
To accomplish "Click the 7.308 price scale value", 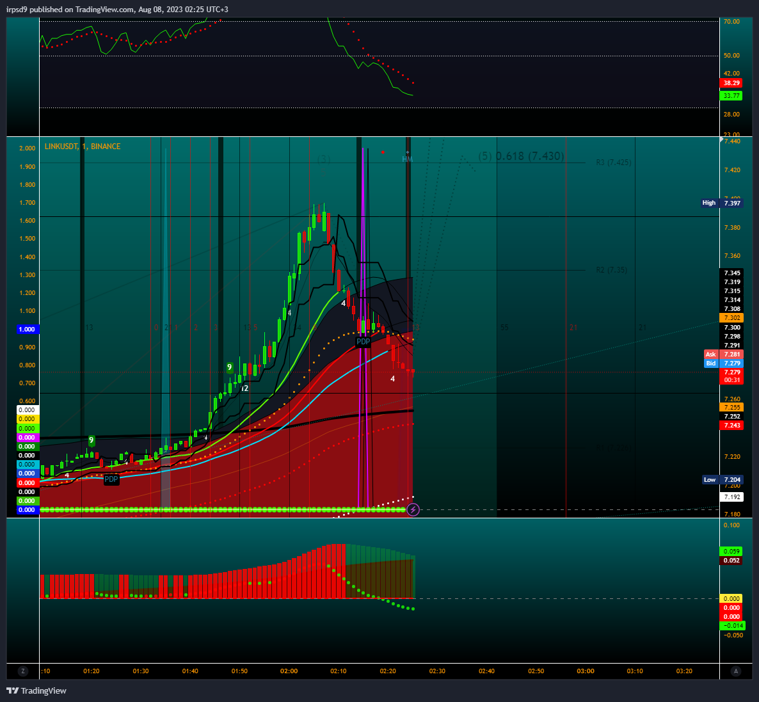I will [x=732, y=309].
